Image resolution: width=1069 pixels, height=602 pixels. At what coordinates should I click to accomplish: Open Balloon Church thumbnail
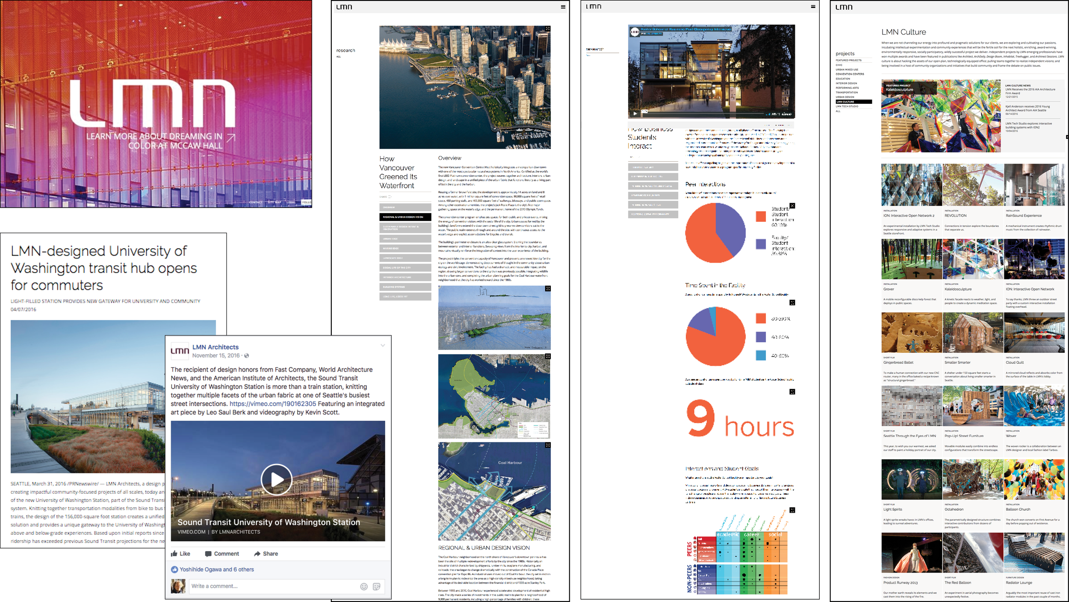click(1034, 479)
